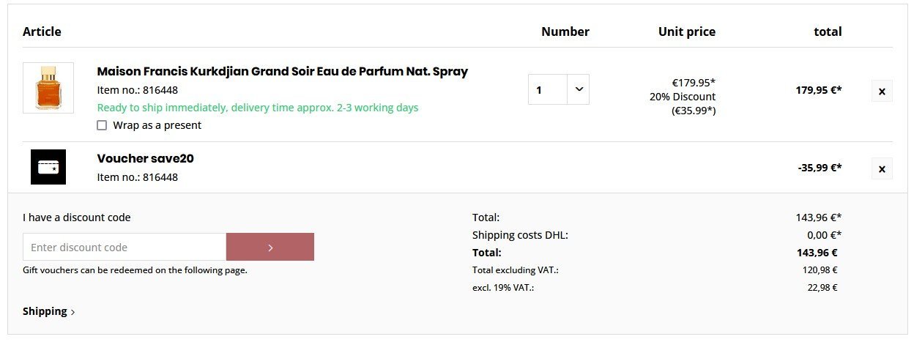This screenshot has width=914, height=342.
Task: Click the total column header
Action: click(x=828, y=31)
